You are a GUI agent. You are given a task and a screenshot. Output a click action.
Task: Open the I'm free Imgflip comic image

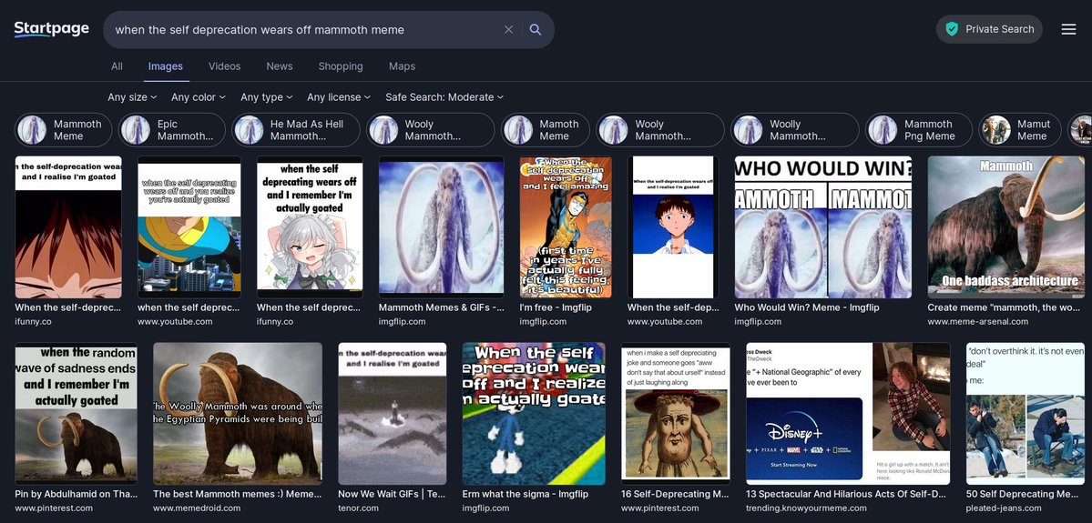point(566,226)
